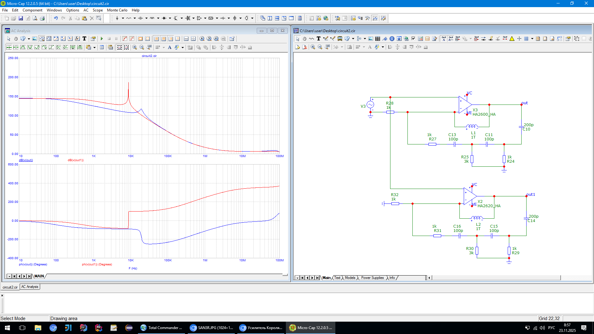
Task: Open Total Commander from the taskbar
Action: click(161, 328)
